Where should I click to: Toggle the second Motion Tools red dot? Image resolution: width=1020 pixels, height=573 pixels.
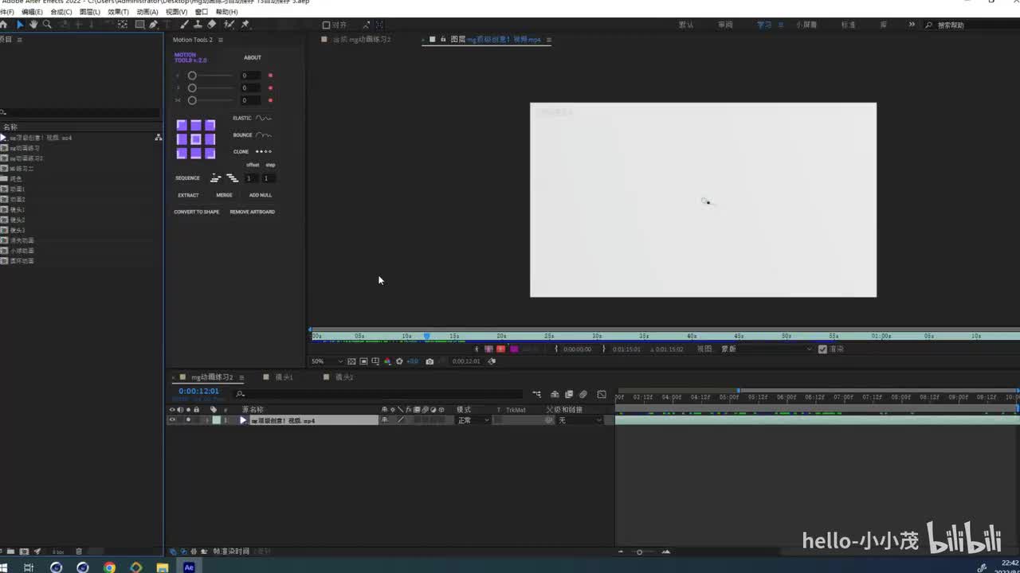[271, 88]
